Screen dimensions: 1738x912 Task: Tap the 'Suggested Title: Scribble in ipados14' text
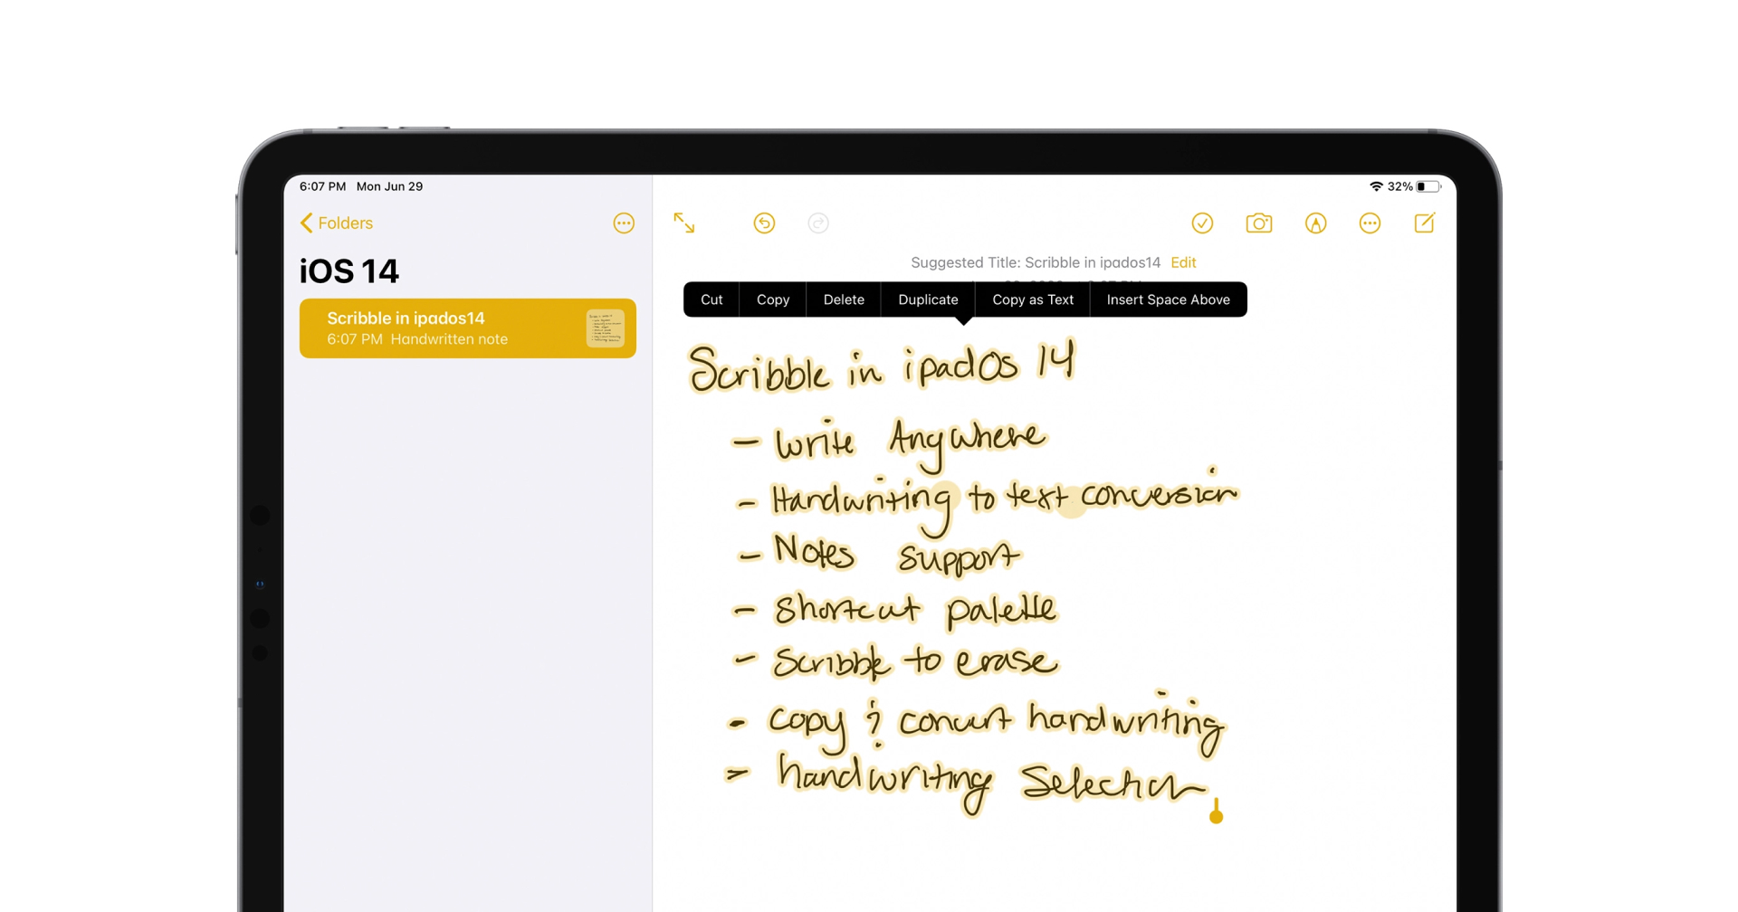pos(1036,262)
